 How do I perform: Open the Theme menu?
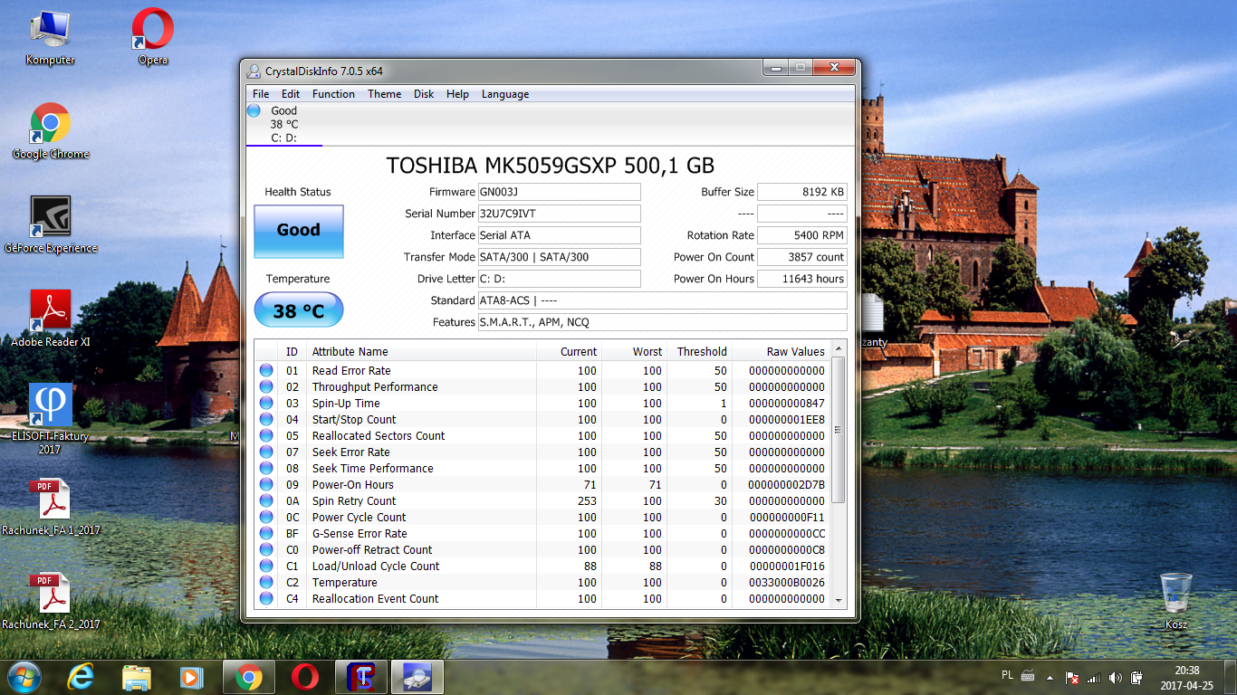[384, 94]
